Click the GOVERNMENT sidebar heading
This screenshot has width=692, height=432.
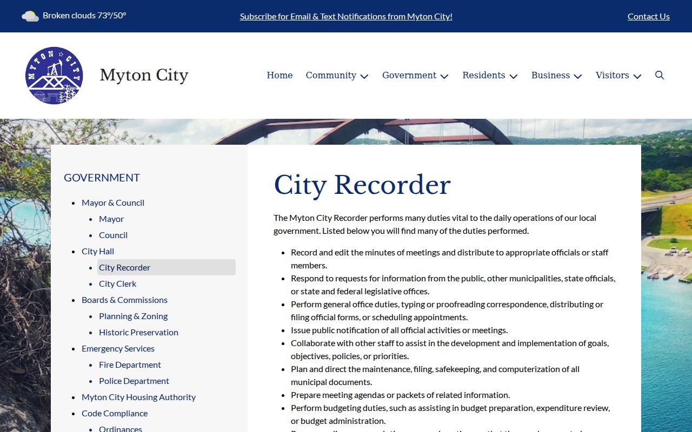tap(102, 178)
